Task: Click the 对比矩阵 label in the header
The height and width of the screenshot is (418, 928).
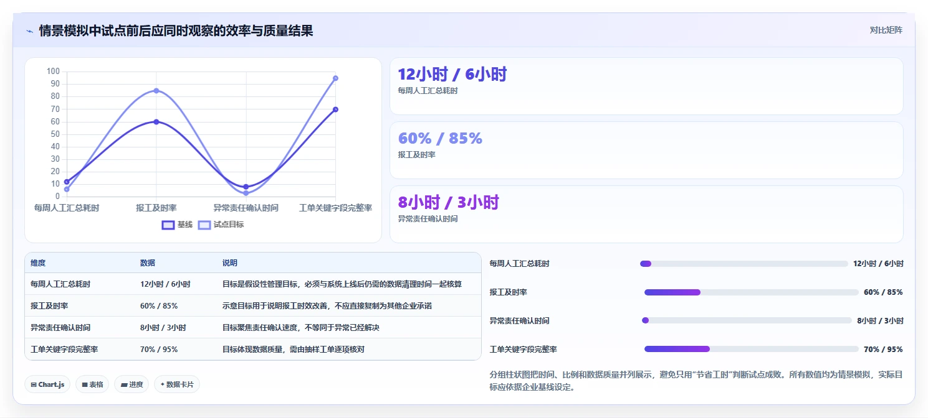Action: [886, 30]
